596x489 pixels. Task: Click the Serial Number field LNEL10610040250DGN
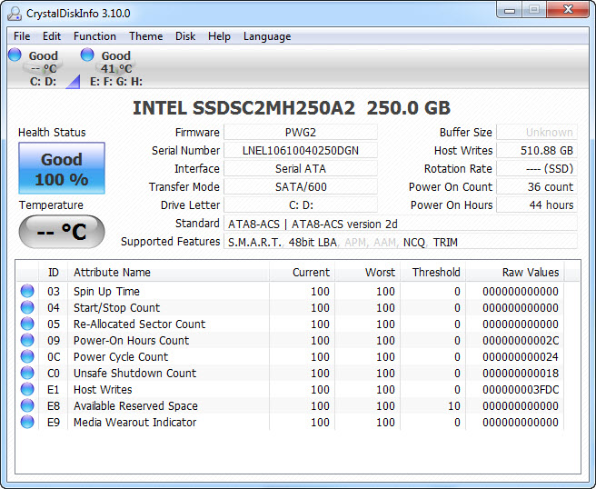tap(301, 150)
